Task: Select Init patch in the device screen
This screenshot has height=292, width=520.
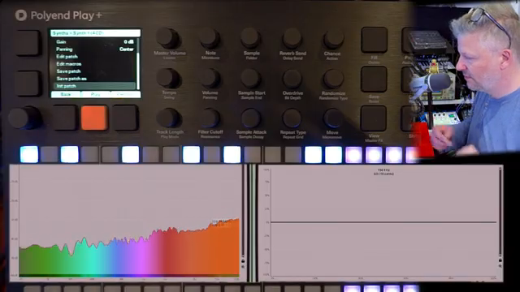Action: tap(94, 86)
